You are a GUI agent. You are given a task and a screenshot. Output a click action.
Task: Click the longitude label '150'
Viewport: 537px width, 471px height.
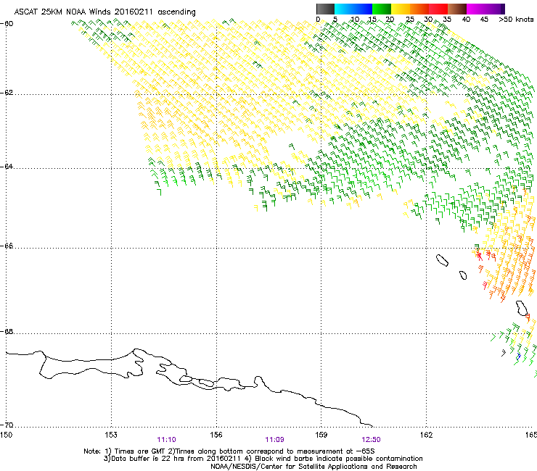(x=6, y=435)
